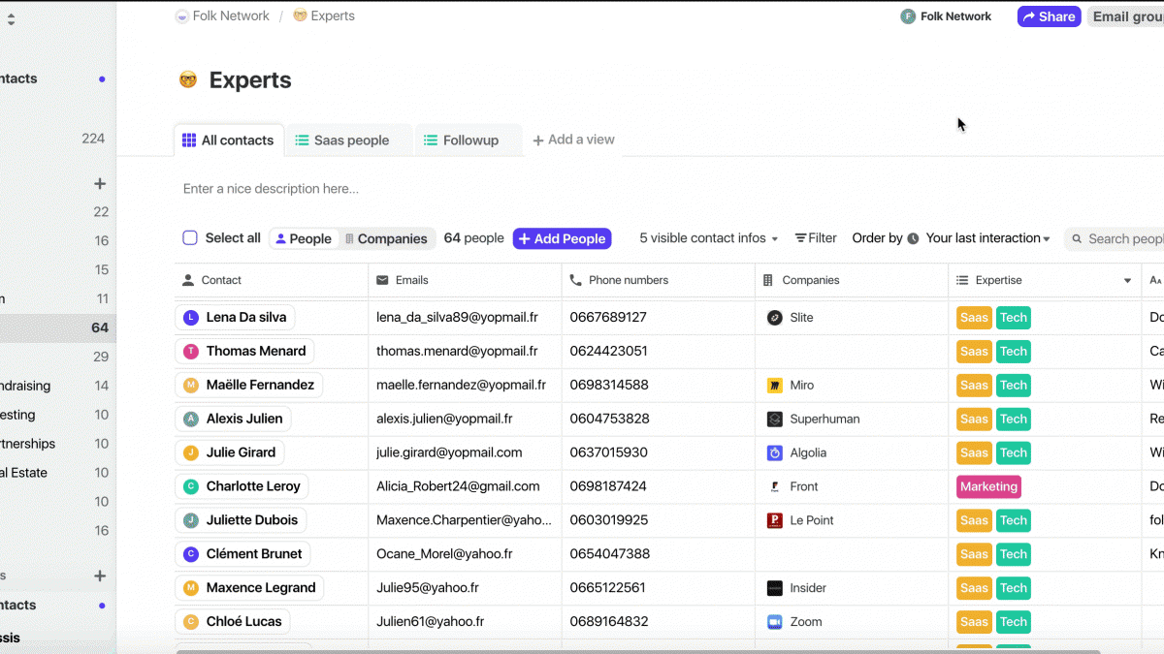
Task: Click the Zoom company logo icon
Action: 774,622
